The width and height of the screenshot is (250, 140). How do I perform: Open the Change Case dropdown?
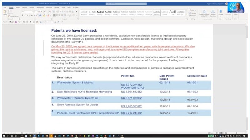click(x=46, y=12)
